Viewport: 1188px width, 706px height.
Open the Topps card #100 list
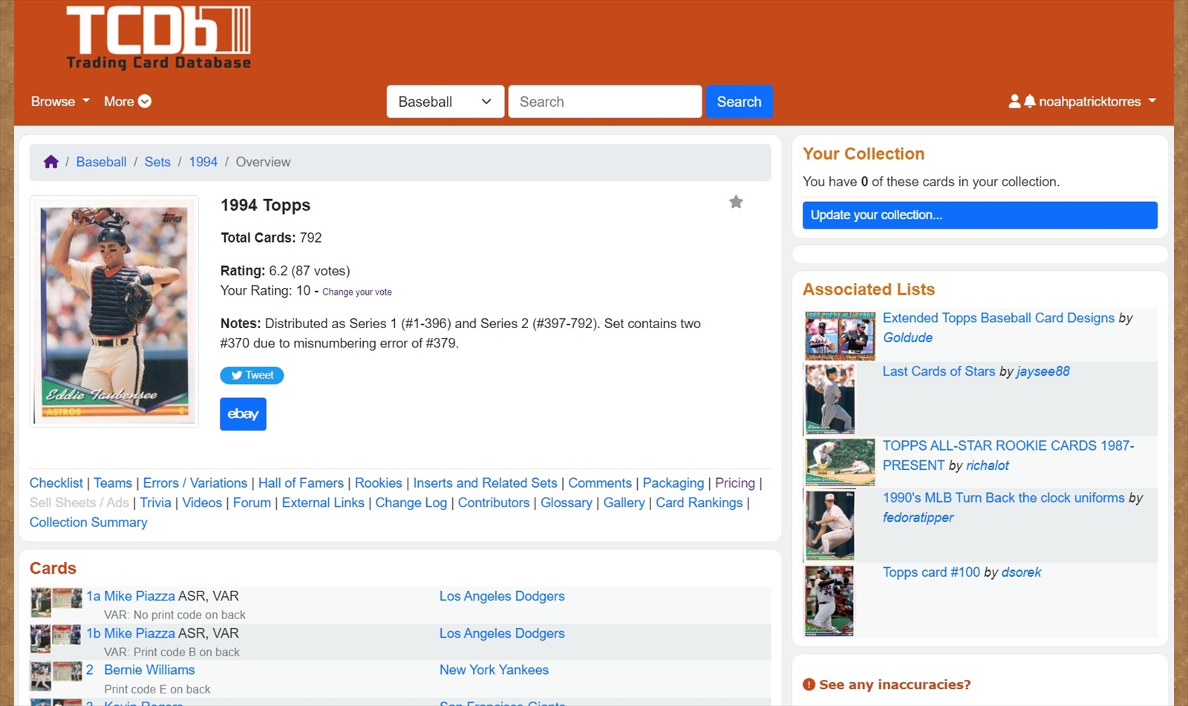[931, 572]
